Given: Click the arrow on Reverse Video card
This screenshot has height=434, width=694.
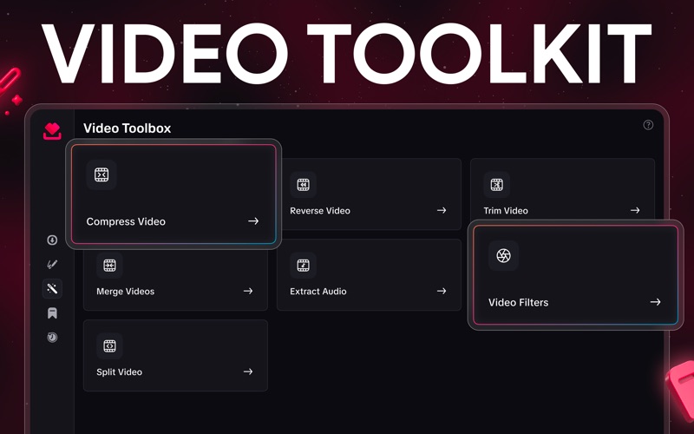Looking at the screenshot, I should pos(442,210).
